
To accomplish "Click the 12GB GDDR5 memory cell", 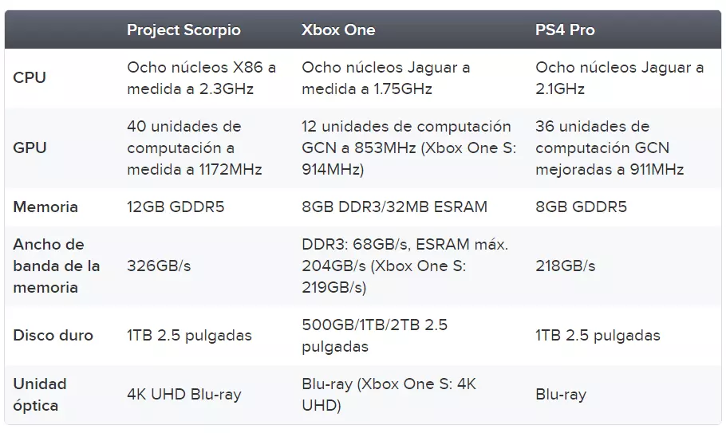I will pos(176,207).
